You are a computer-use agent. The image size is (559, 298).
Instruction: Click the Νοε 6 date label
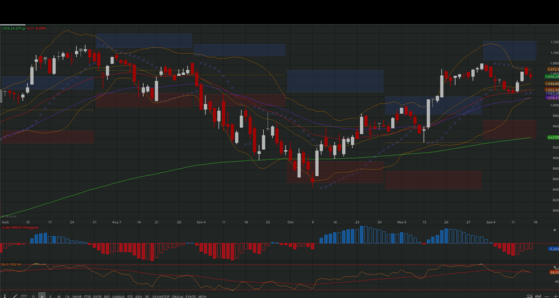click(402, 222)
